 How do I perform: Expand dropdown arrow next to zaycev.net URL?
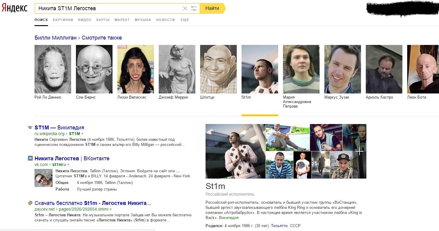pyautogui.click(x=111, y=209)
